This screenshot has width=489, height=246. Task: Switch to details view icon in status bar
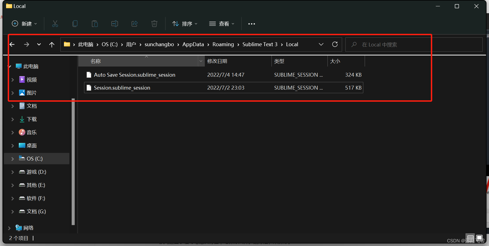pos(471,238)
